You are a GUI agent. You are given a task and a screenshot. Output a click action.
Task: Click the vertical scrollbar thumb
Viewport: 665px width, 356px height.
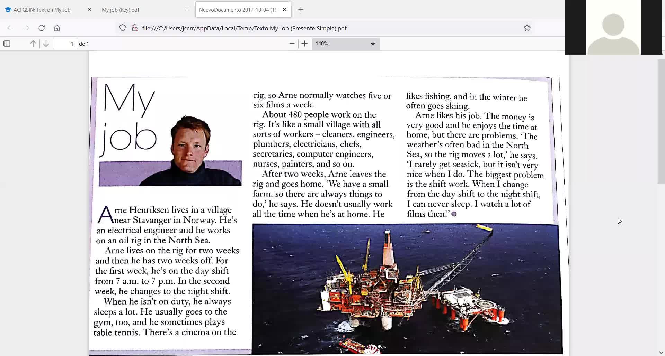pos(661,122)
